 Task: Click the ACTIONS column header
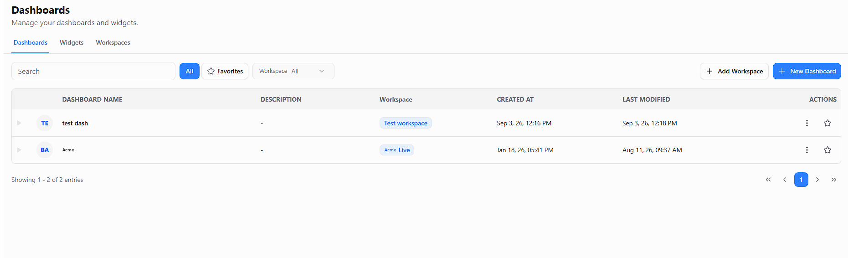823,99
